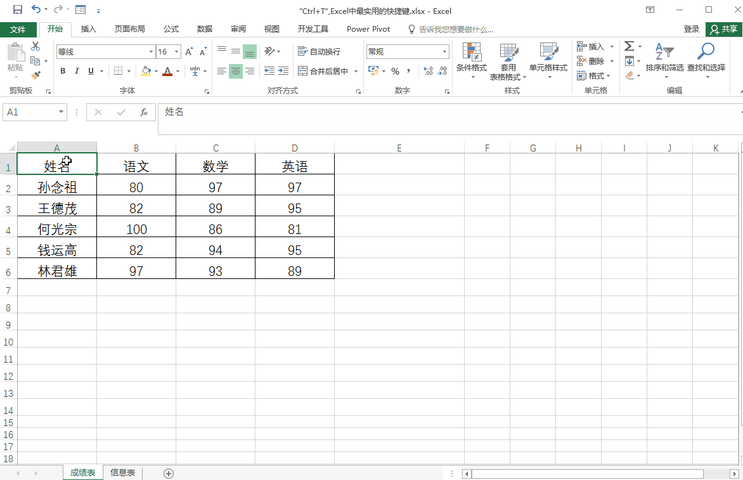Click the increase indent icon
This screenshot has width=743, height=480.
point(283,71)
